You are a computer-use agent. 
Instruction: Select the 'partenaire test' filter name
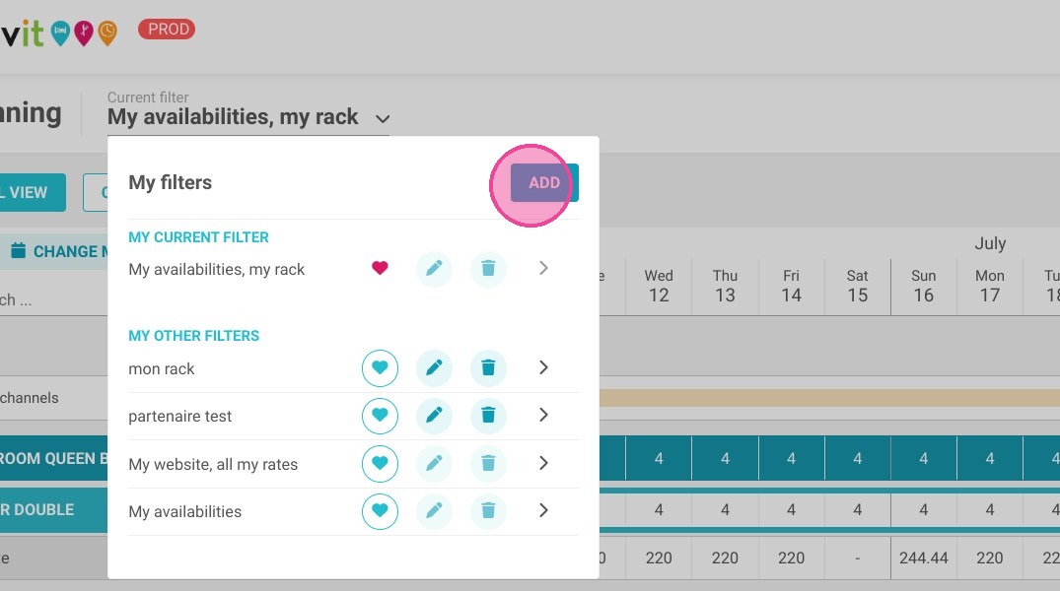[179, 416]
